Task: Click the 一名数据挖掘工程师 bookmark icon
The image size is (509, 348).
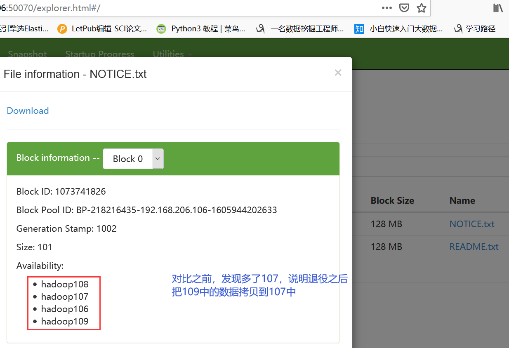Action: pos(260,28)
